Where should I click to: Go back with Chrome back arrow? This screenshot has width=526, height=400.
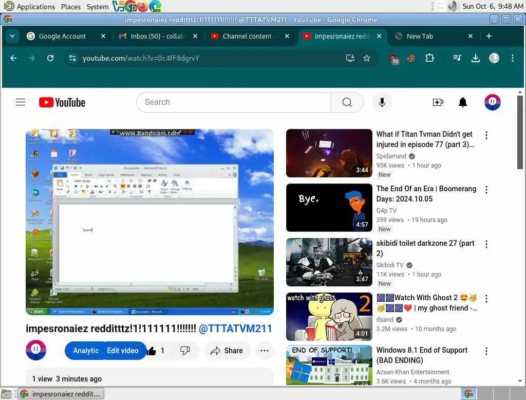[13, 58]
